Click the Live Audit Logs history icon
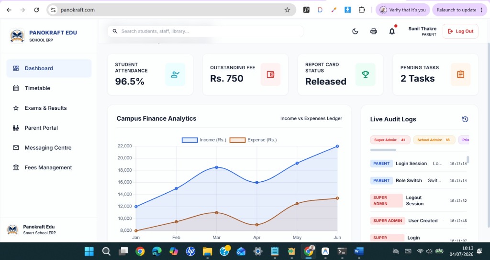The image size is (490, 260). point(465,119)
